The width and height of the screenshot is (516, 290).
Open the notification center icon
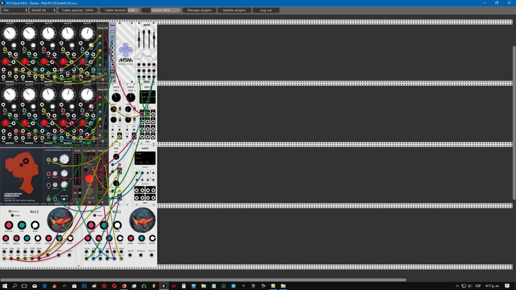(x=507, y=286)
